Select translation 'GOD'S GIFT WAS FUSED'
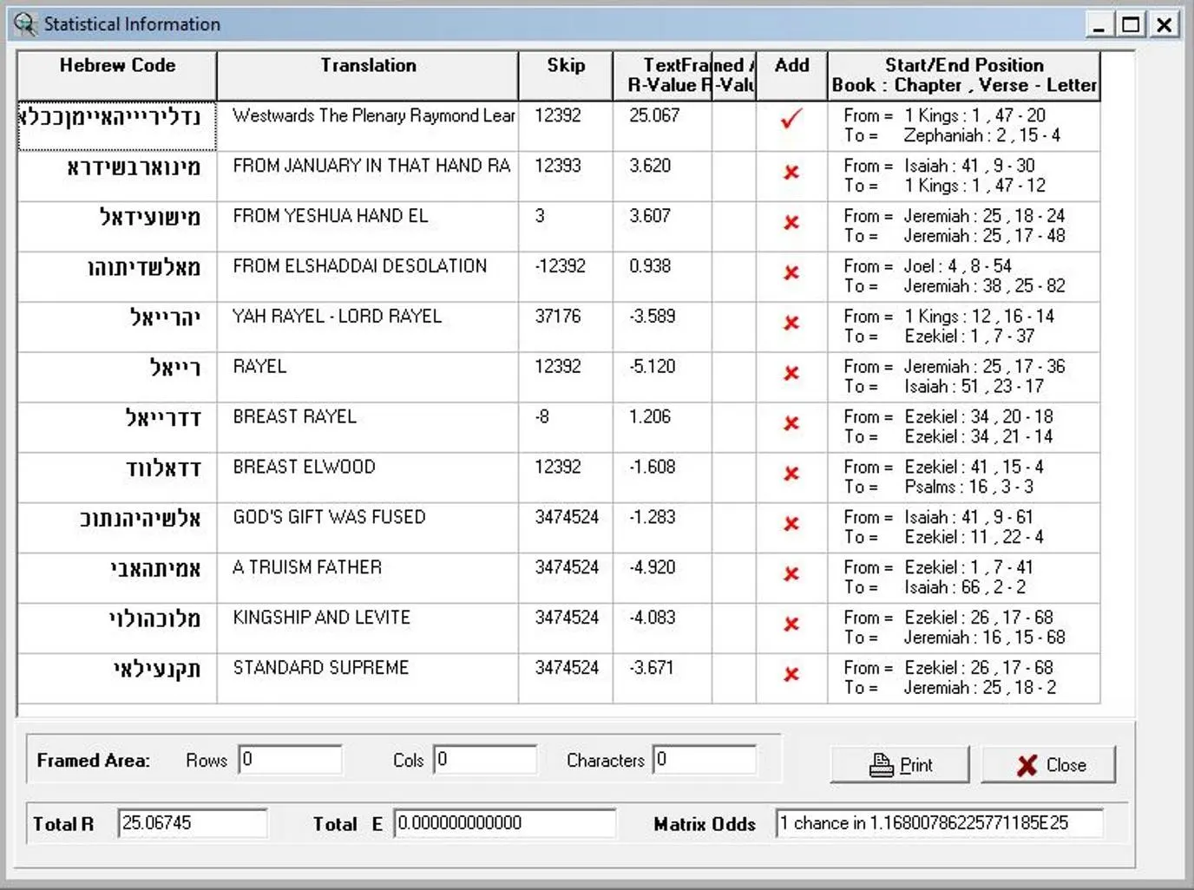Screen dimensions: 1194x890 (330, 518)
